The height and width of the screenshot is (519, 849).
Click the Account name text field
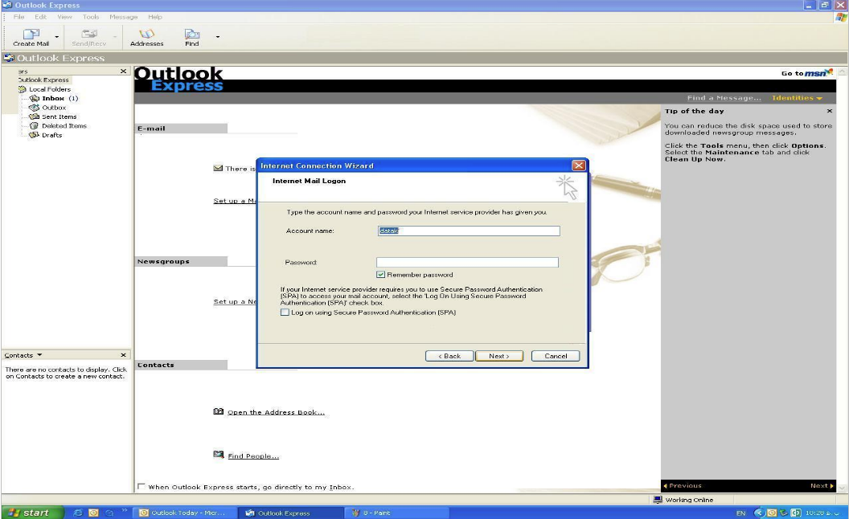pyautogui.click(x=469, y=231)
